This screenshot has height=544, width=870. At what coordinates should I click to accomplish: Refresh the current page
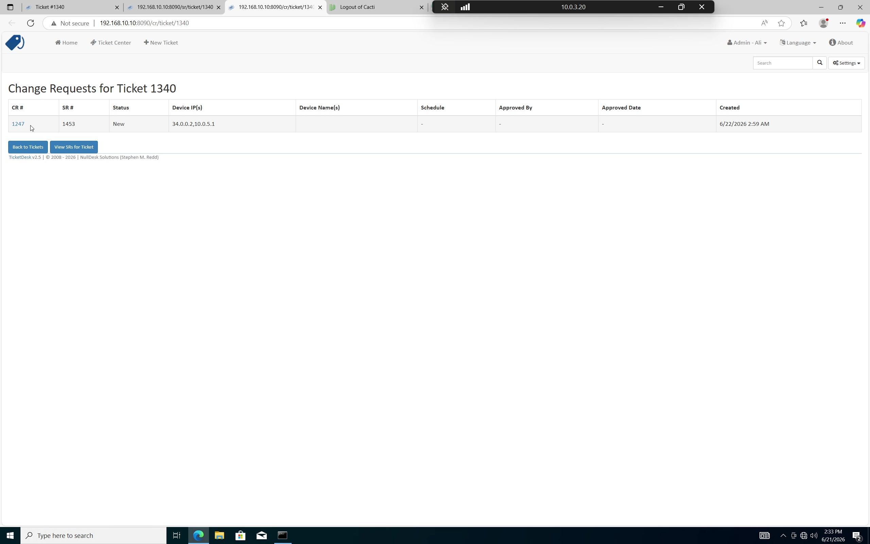[x=31, y=23]
